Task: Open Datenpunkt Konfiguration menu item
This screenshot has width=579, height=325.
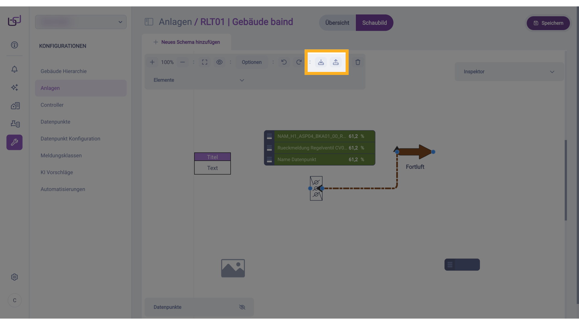Action: click(70, 139)
